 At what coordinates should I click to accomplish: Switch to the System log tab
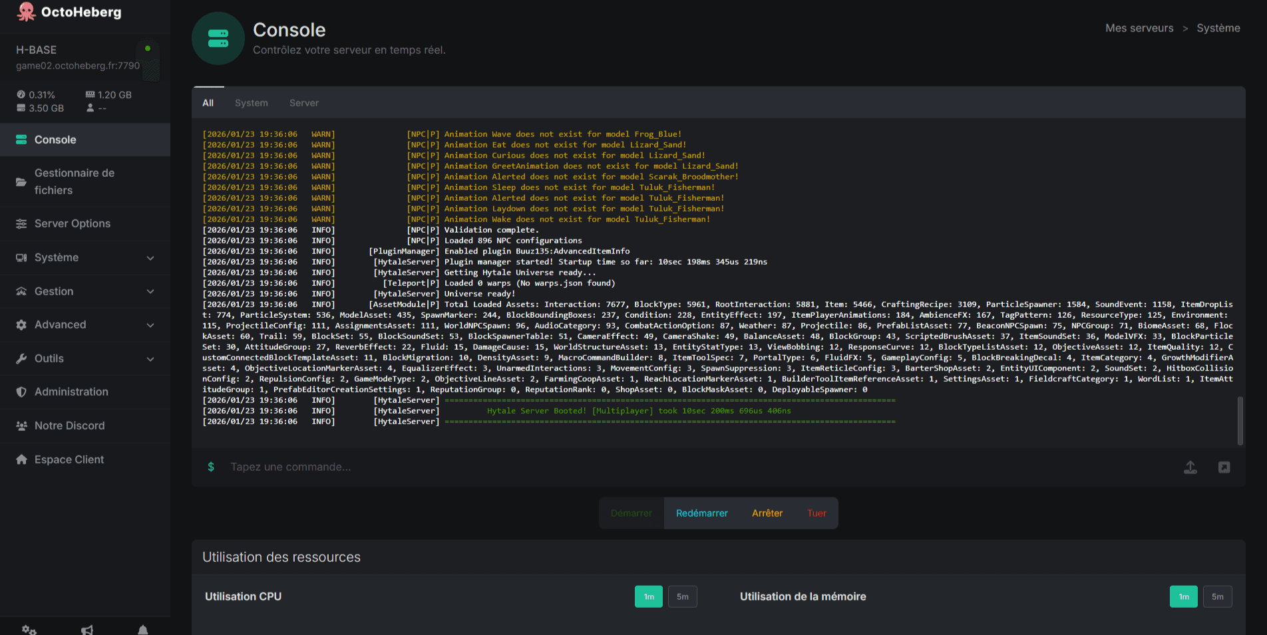252,103
